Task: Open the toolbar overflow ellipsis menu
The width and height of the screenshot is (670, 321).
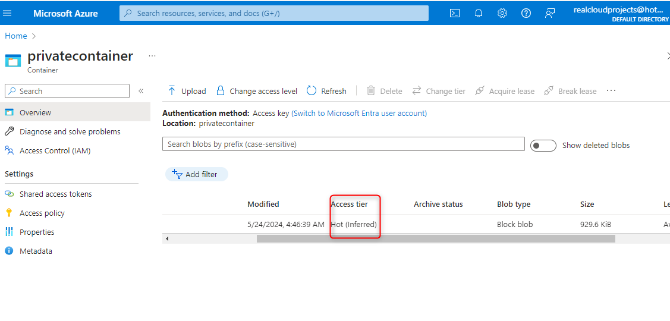Action: pyautogui.click(x=611, y=90)
